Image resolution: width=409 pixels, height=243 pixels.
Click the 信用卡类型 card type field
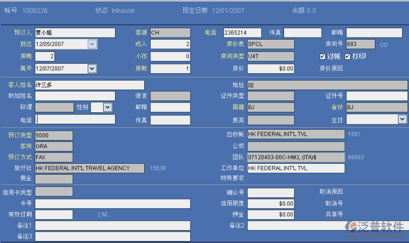[x=54, y=192]
